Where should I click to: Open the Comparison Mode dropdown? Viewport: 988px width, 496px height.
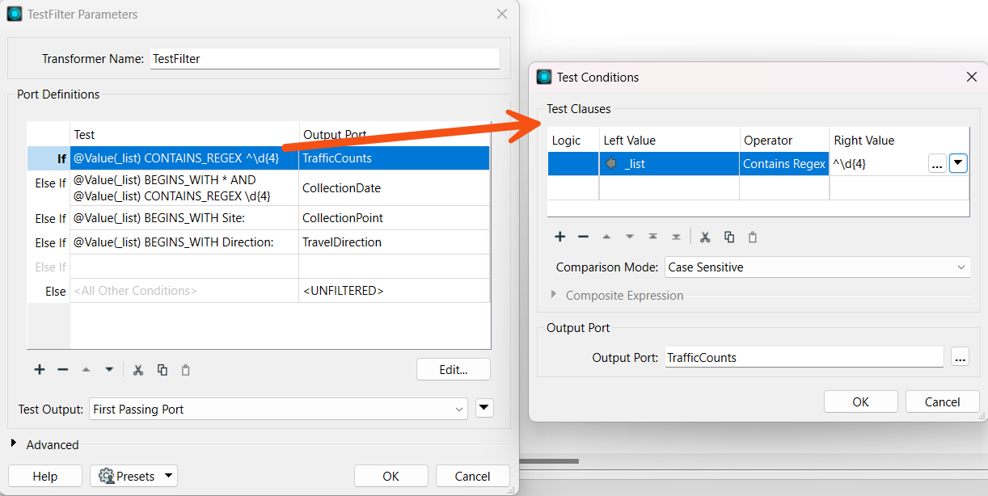click(x=817, y=267)
